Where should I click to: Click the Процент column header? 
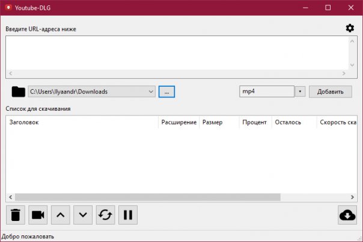(255, 122)
